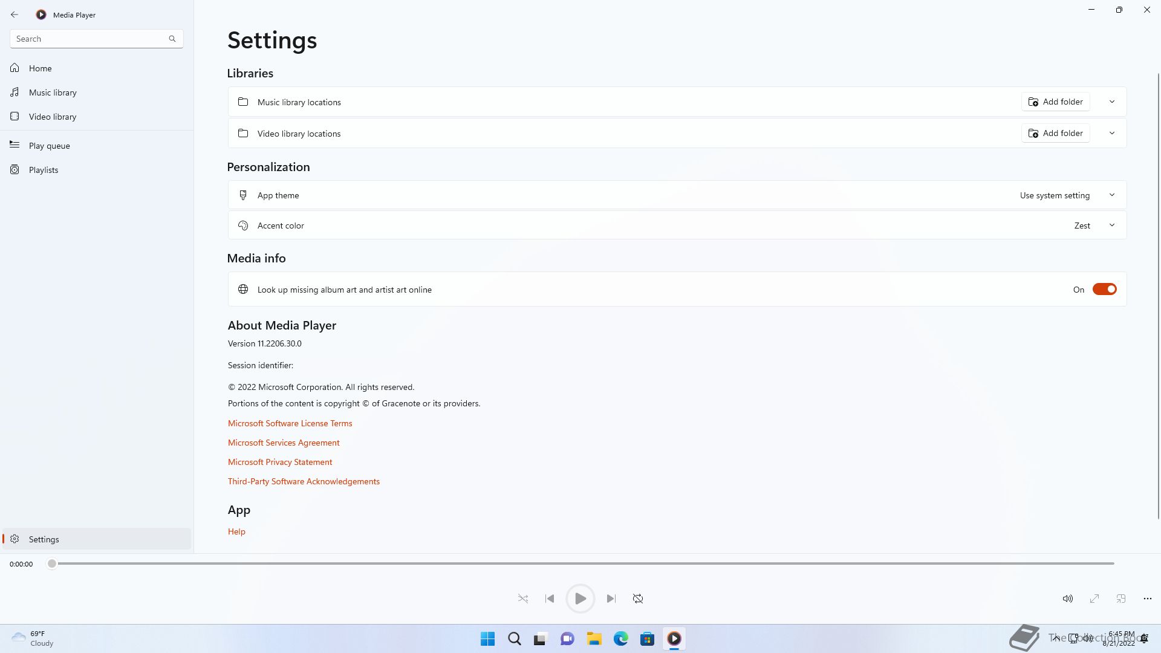The image size is (1161, 653).
Task: Expand Video library locations chevron
Action: [x=1112, y=133]
